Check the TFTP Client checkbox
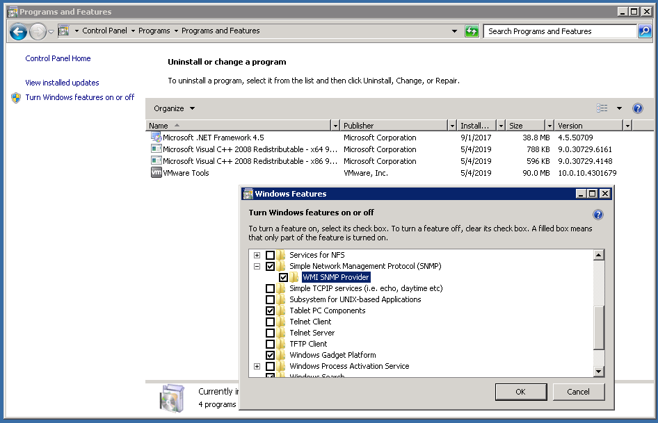Image resolution: width=658 pixels, height=423 pixels. click(x=271, y=344)
